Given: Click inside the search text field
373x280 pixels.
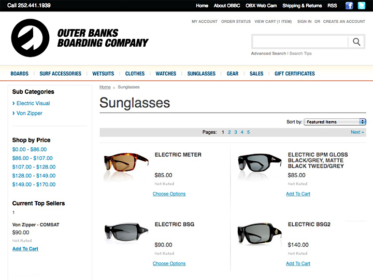Looking at the screenshot, I should click(x=300, y=42).
